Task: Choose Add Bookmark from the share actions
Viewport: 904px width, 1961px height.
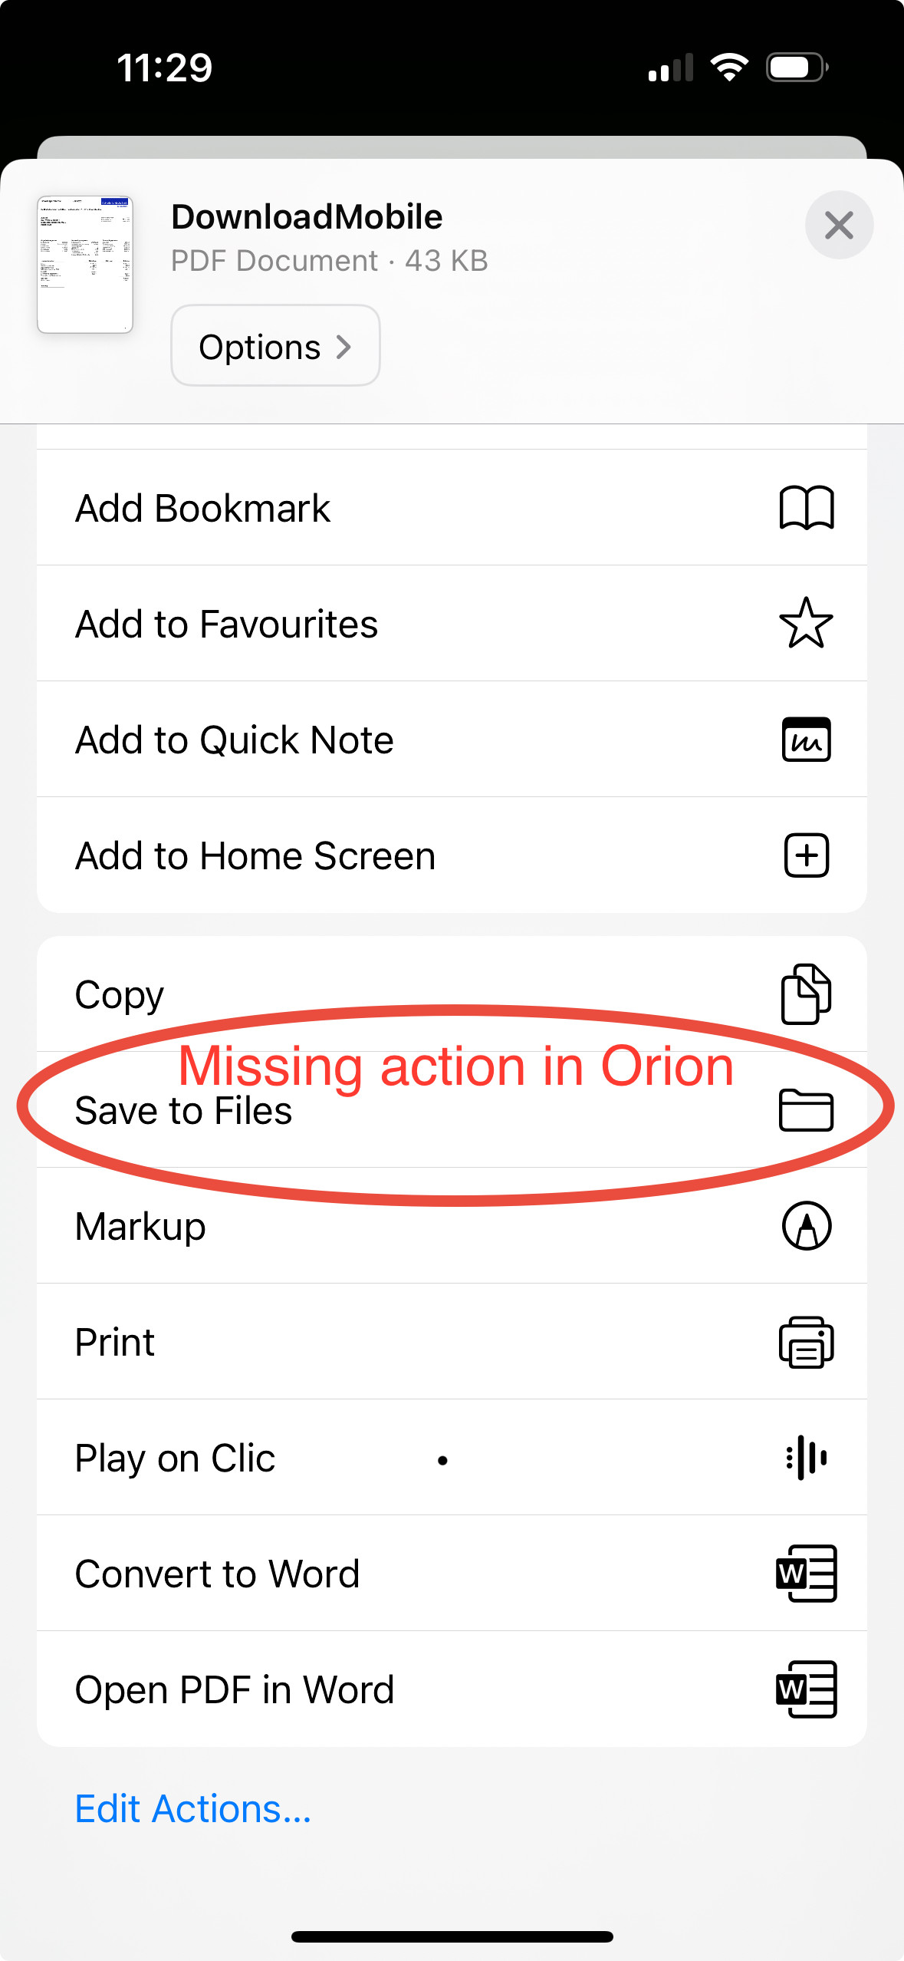Action: point(203,509)
